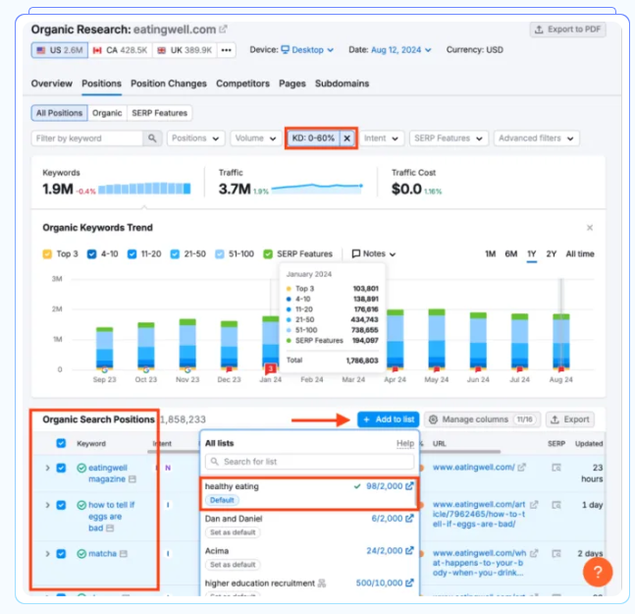
Task: Click the Export table button
Action: [x=570, y=419]
